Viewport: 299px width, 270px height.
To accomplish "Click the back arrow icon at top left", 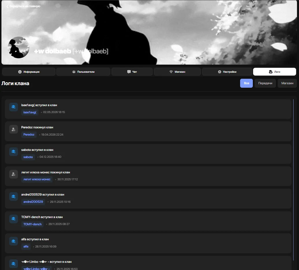I will 8,6.
